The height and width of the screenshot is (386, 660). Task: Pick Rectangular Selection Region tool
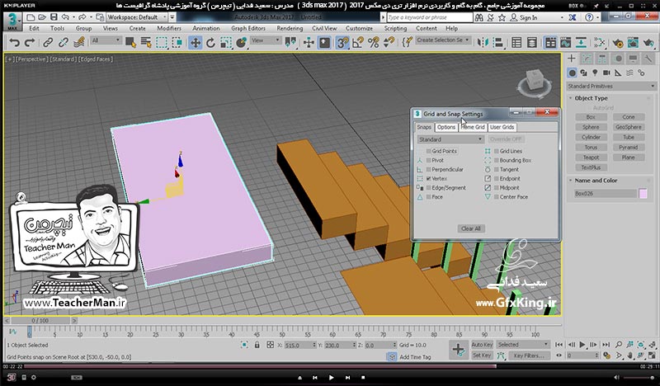click(x=162, y=43)
